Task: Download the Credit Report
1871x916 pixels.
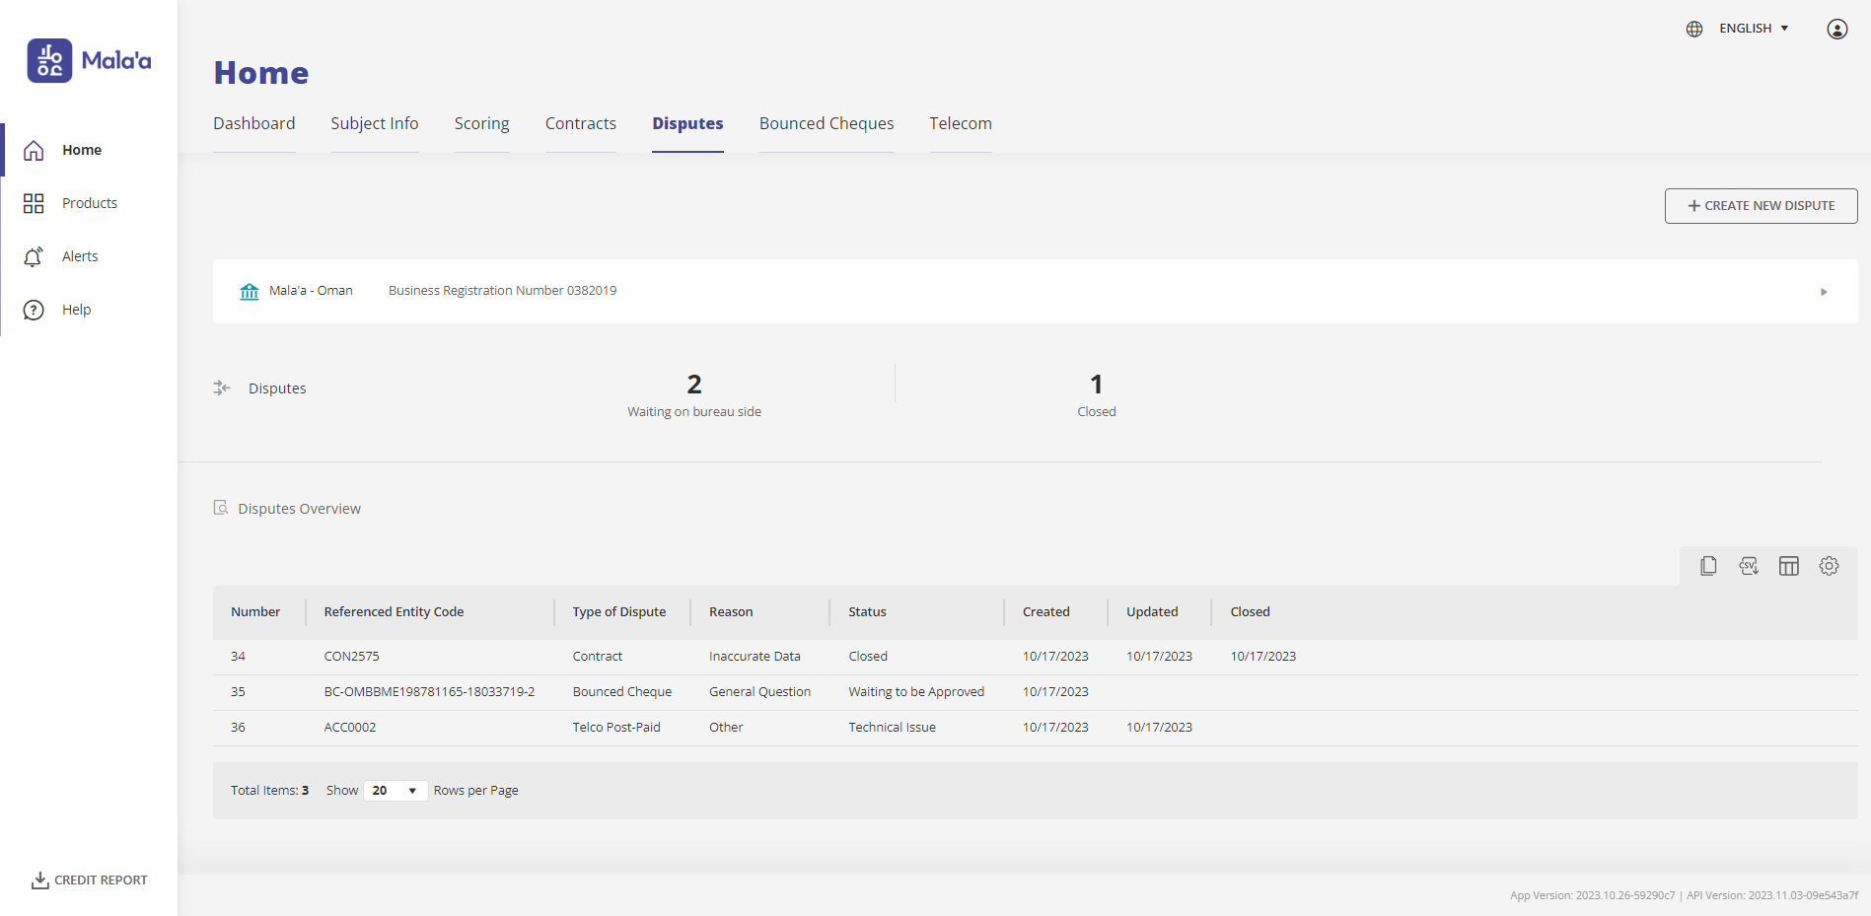Action: coord(90,881)
